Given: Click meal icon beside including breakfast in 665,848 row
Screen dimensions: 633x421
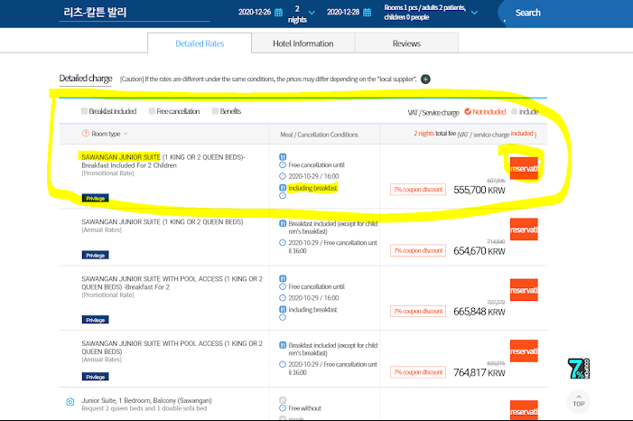Looking at the screenshot, I should [x=283, y=310].
